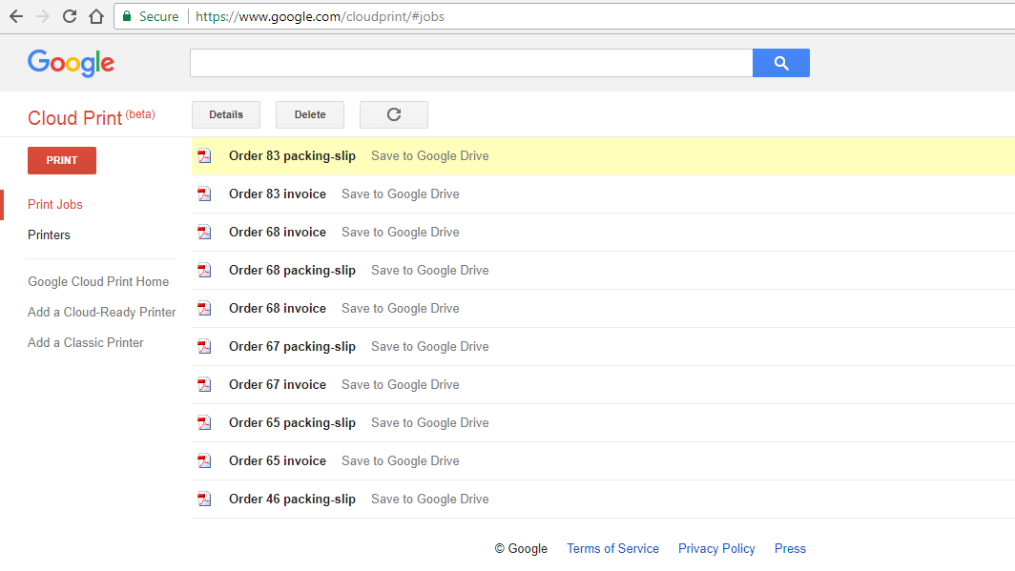The height and width of the screenshot is (571, 1015).
Task: Click the Delete button
Action: pyautogui.click(x=310, y=115)
